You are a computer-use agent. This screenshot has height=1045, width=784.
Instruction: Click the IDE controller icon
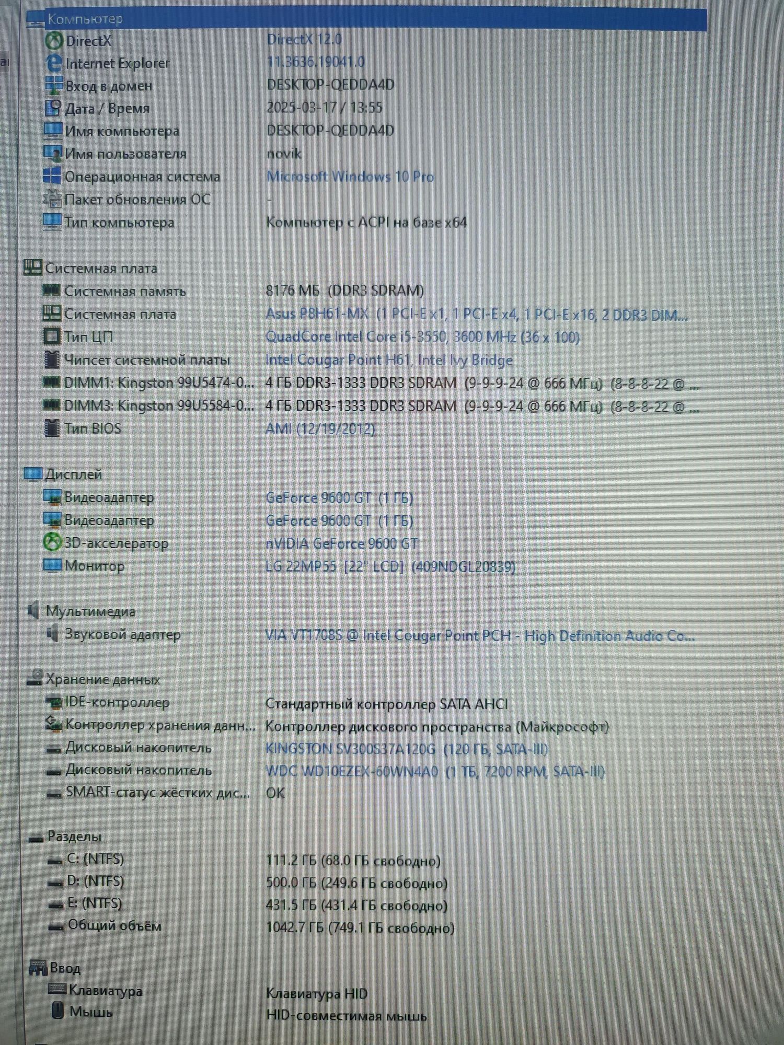tap(53, 702)
